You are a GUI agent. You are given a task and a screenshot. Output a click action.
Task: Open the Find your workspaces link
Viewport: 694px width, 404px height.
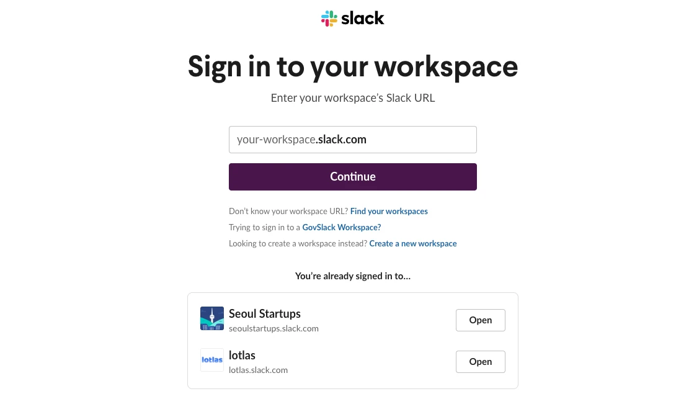click(x=389, y=212)
